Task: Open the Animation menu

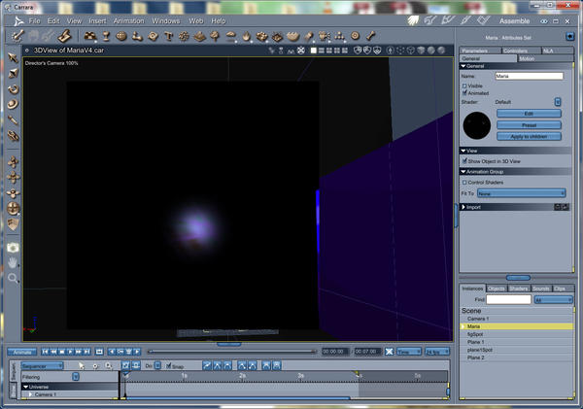Action: tap(127, 20)
